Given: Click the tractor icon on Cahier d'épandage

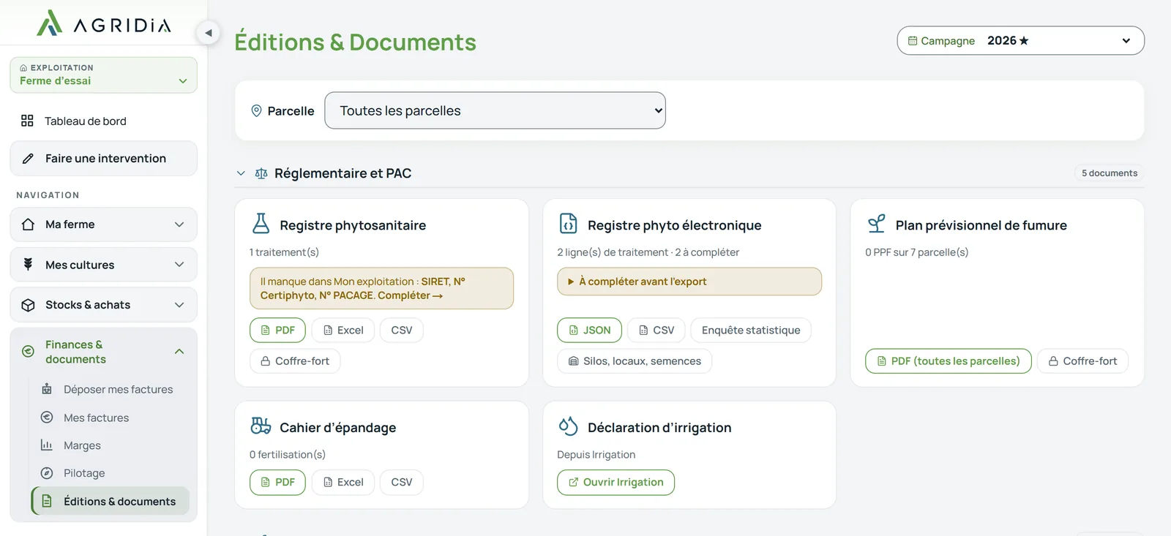Looking at the screenshot, I should pyautogui.click(x=261, y=426).
